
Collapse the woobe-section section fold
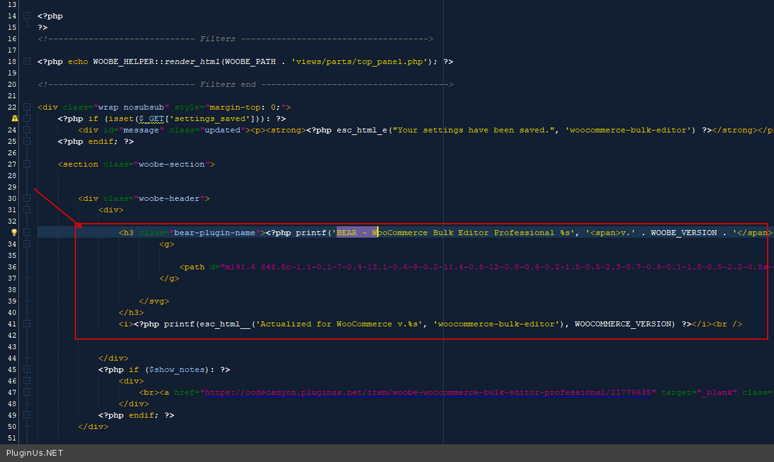(x=27, y=164)
